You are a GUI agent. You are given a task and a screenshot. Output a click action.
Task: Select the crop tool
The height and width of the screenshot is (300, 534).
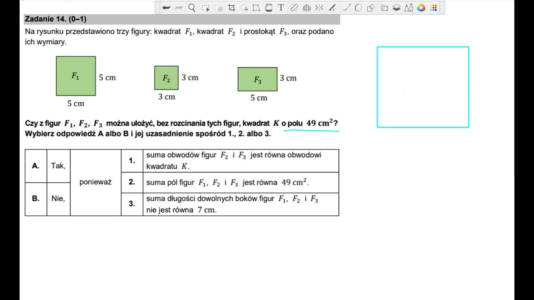coord(232,7)
